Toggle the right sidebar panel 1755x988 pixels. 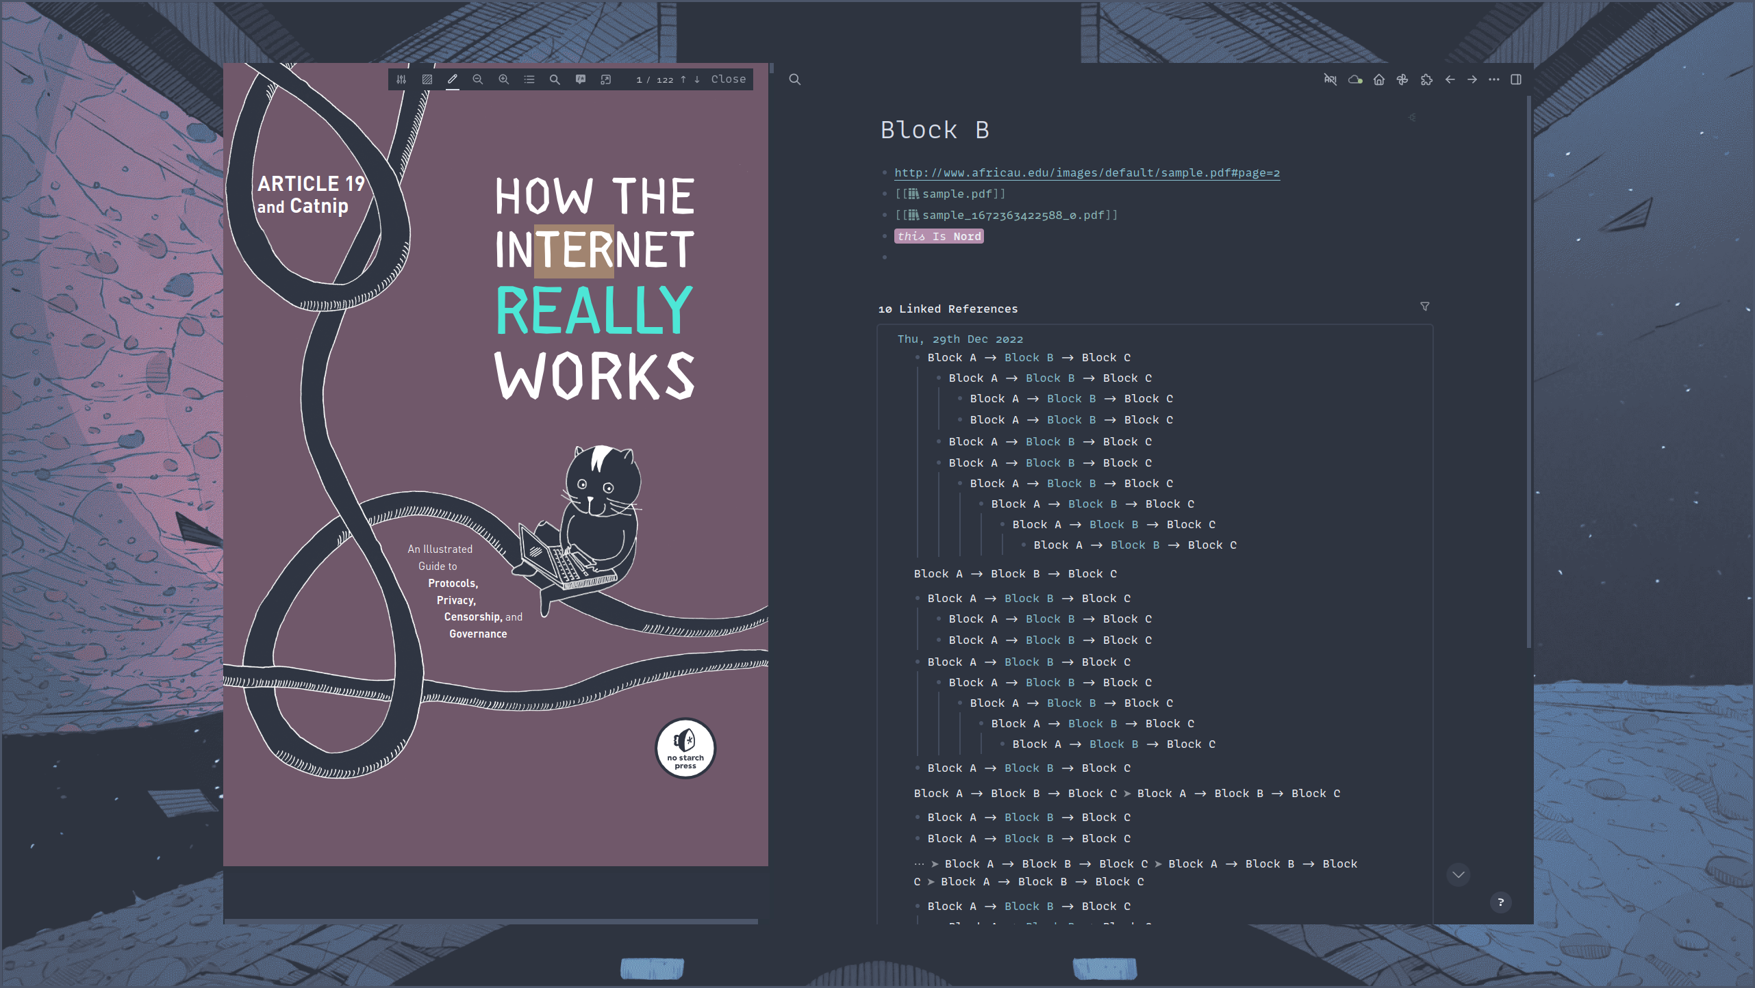(x=1516, y=79)
